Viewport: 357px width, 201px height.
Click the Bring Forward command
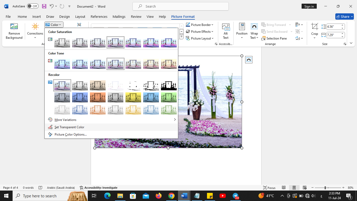click(274, 25)
